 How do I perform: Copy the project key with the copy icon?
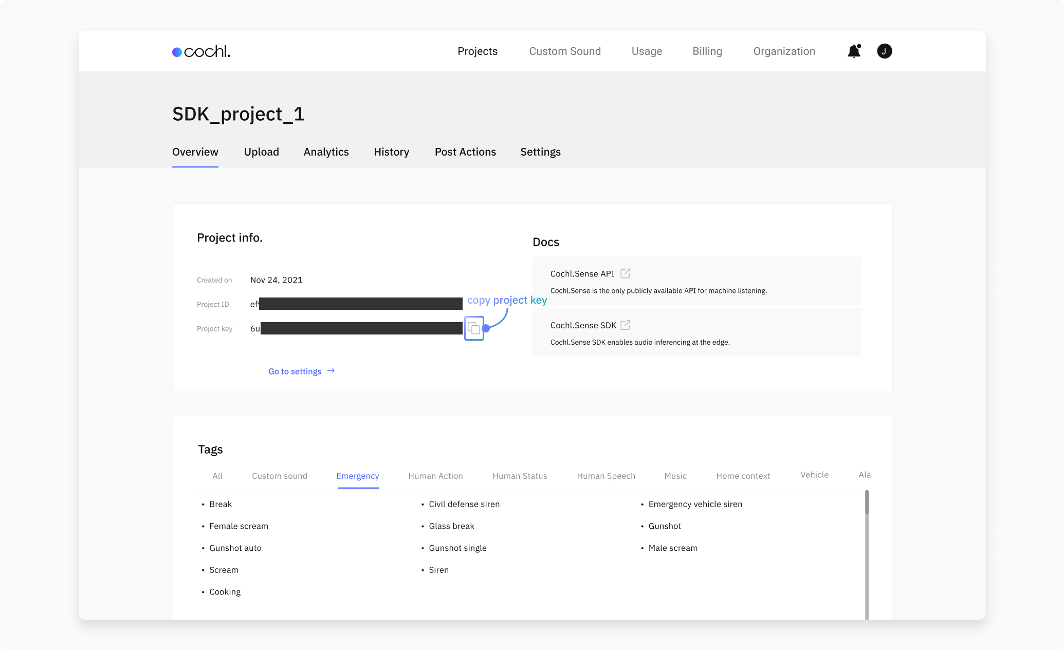click(474, 328)
